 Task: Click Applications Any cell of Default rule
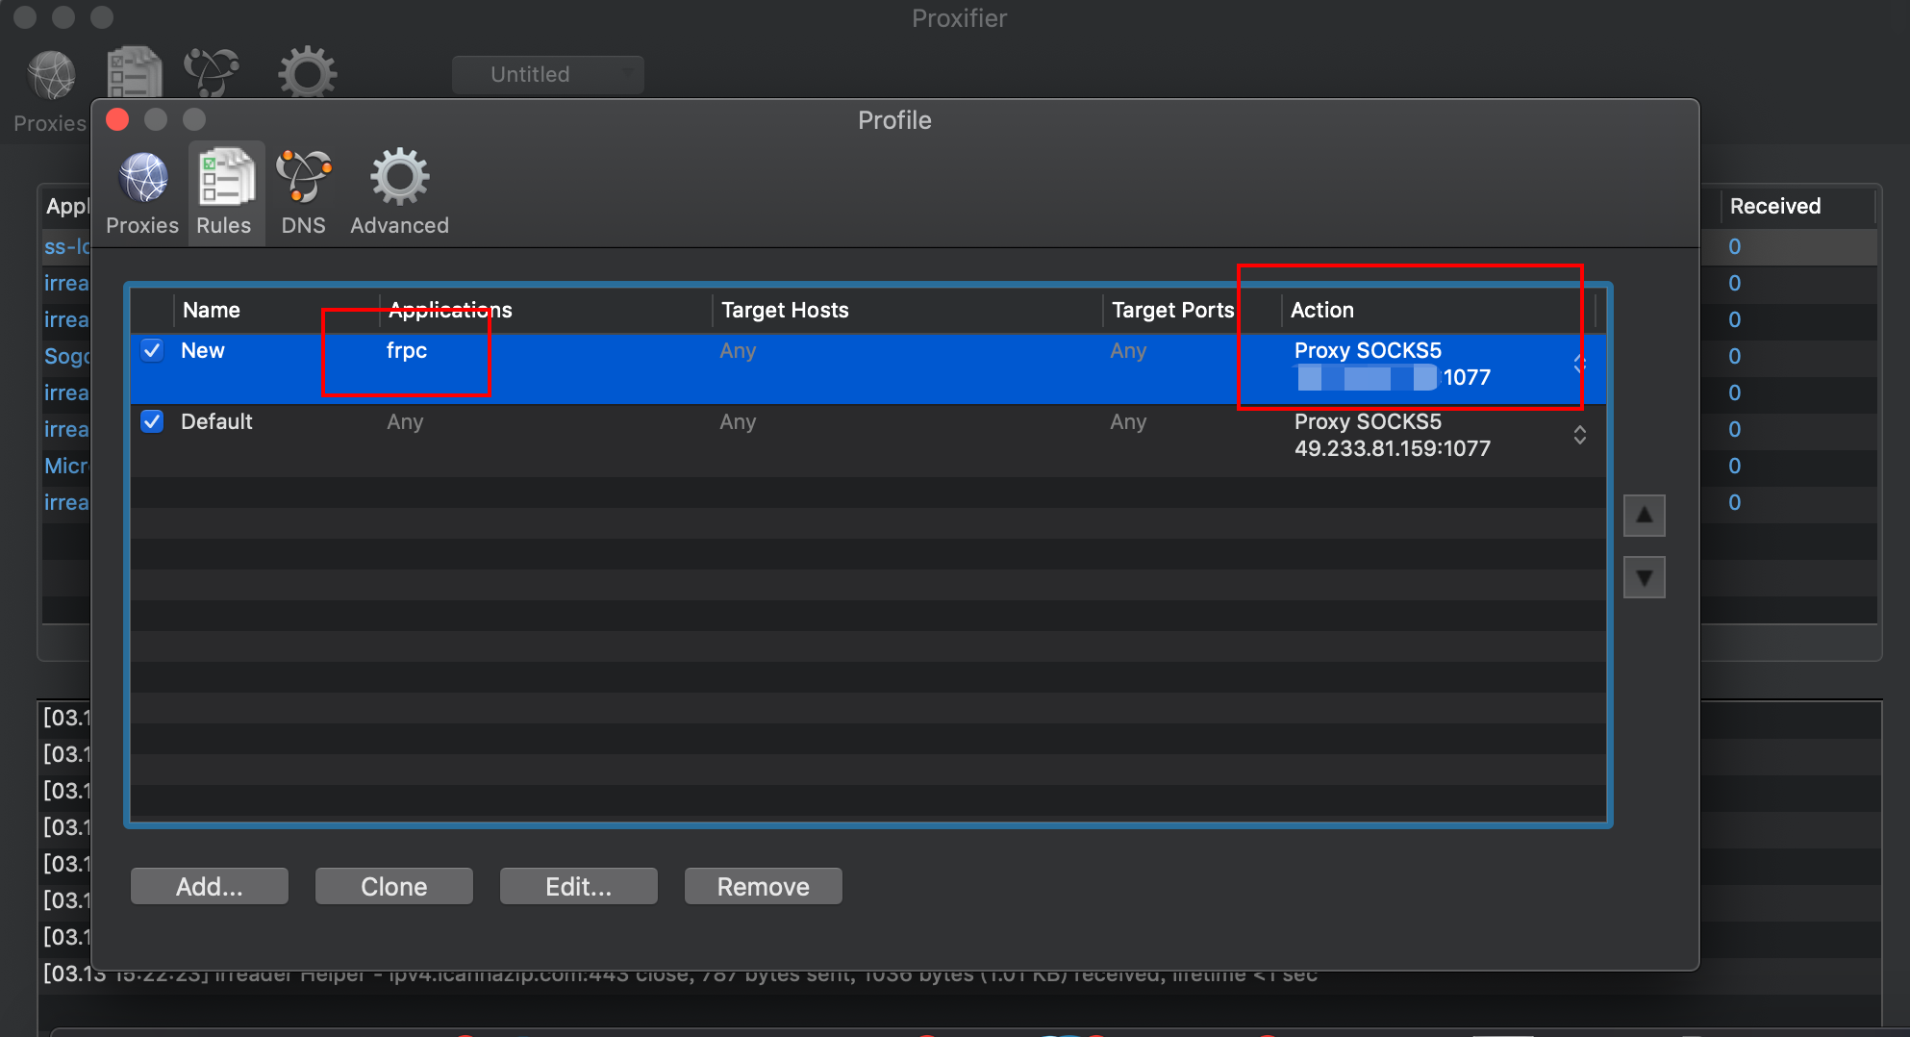tap(405, 421)
